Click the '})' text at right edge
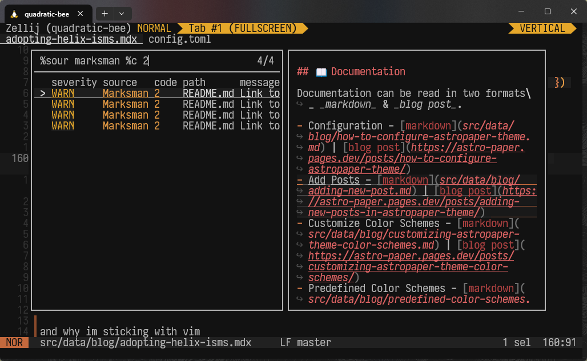Screen dimensions: 587x361 [x=559, y=82]
